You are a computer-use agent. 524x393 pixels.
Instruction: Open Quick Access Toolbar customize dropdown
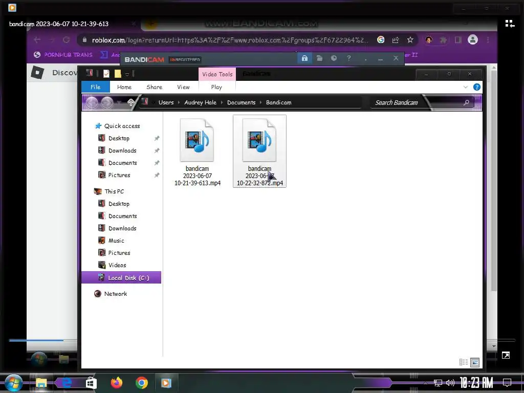coord(127,74)
